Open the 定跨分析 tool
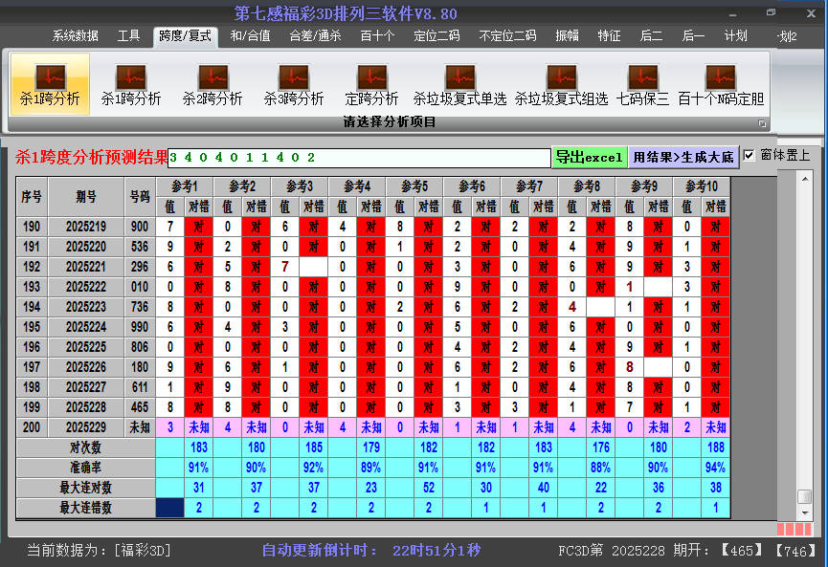 point(371,83)
